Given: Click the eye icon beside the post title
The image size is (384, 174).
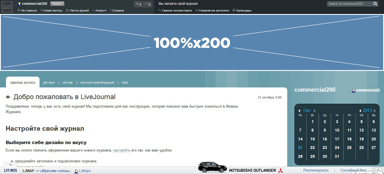Looking at the screenshot, I should coord(8,97).
